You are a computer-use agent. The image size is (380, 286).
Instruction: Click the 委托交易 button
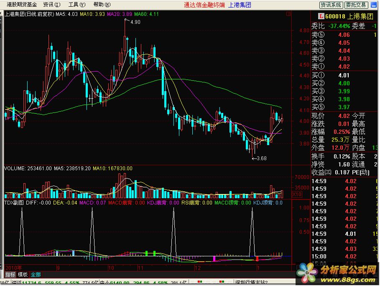coord(356,5)
